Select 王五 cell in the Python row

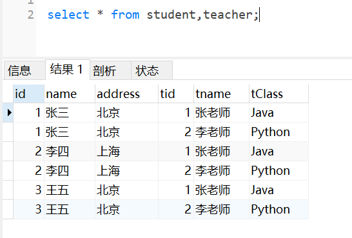click(70, 209)
